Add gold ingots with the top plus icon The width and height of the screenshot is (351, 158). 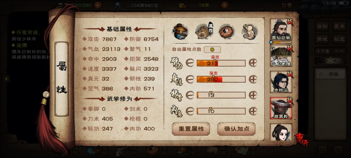click(x=225, y=5)
